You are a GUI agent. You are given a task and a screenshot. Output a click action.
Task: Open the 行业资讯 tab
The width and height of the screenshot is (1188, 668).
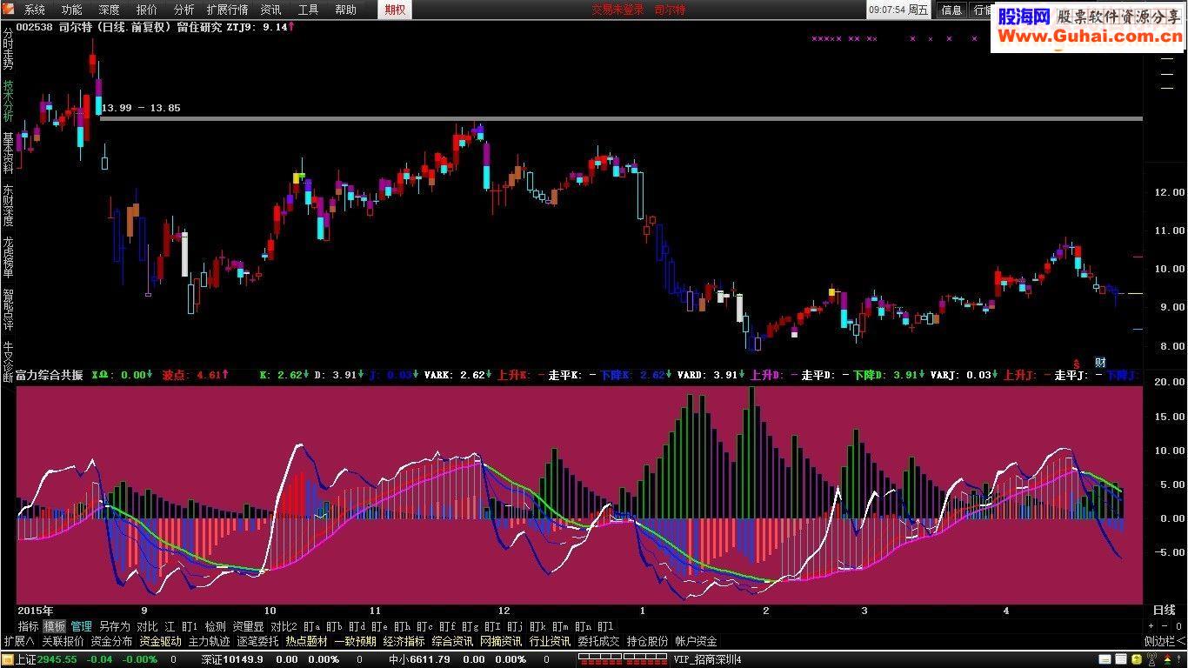click(x=550, y=641)
